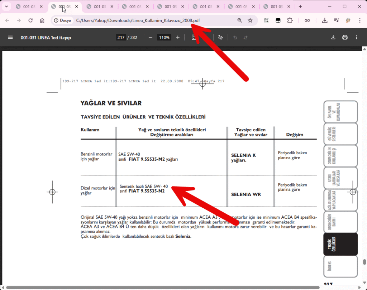Bookmark this page with star icon
The height and width of the screenshot is (290, 367).
pos(250,20)
